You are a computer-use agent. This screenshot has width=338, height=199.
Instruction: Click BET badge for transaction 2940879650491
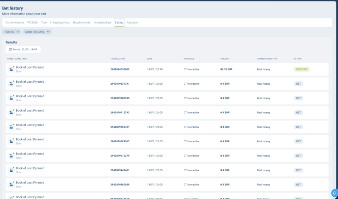click(x=298, y=127)
